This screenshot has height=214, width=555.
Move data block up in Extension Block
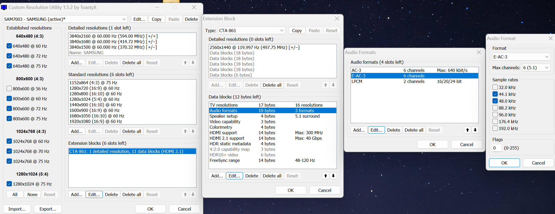pyautogui.click(x=326, y=176)
